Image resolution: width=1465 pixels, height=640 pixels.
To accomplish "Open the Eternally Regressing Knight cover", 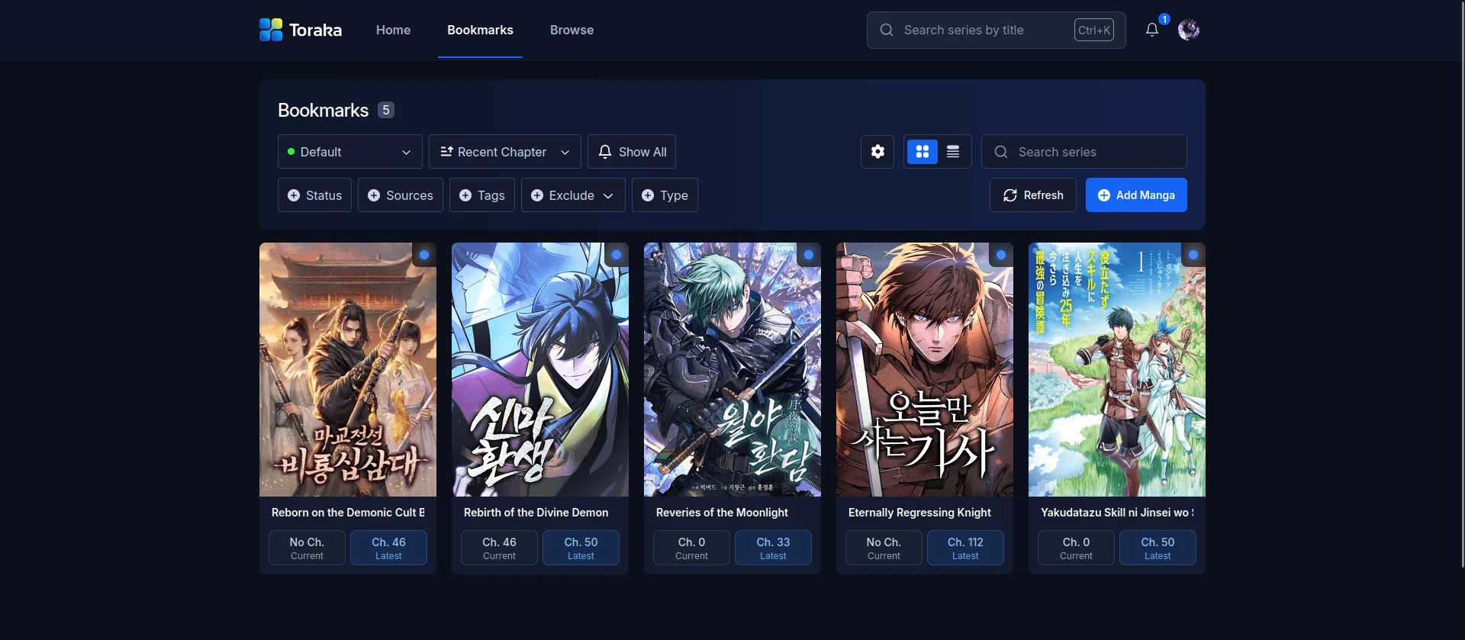I will (925, 370).
